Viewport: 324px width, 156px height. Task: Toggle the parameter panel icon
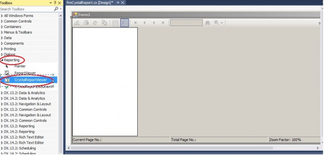115,23
